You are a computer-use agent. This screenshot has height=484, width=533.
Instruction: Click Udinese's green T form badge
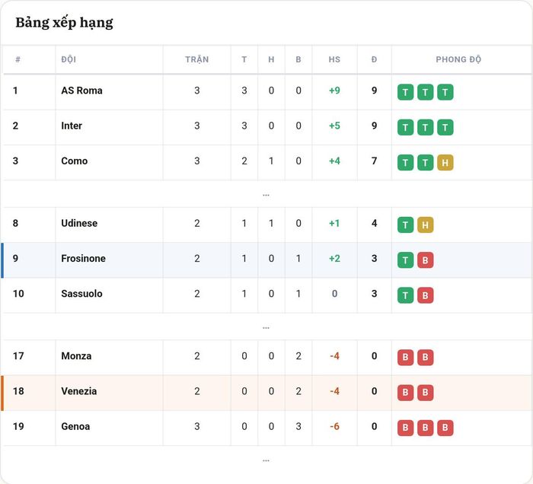[405, 224]
